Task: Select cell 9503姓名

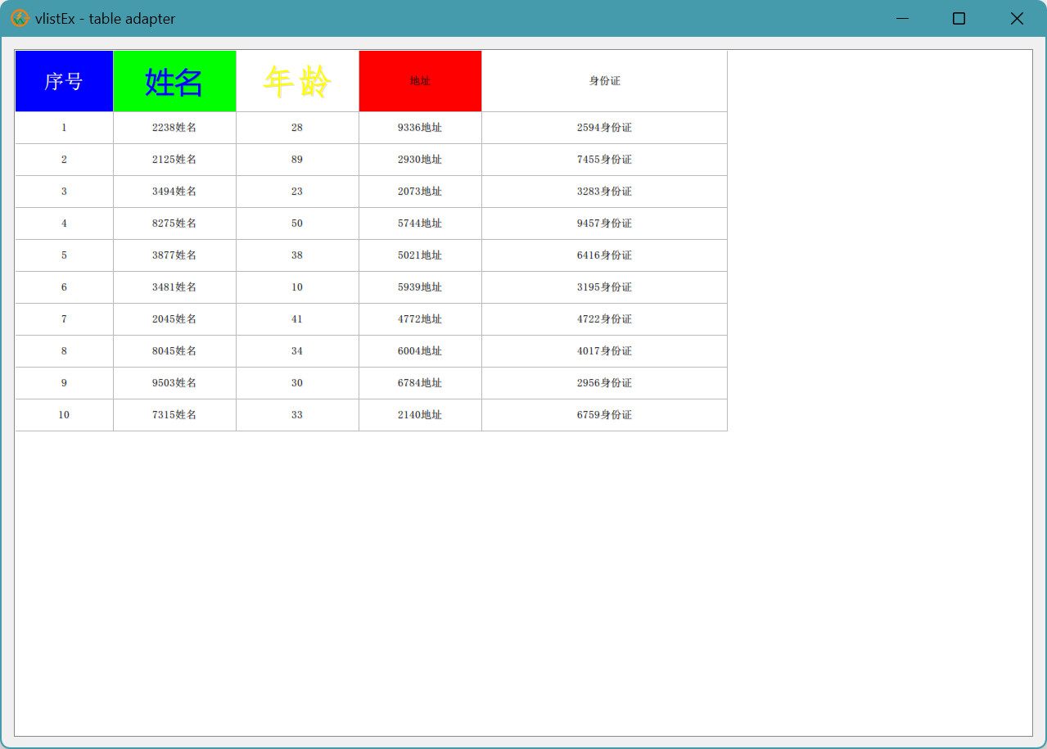Action: pyautogui.click(x=174, y=383)
